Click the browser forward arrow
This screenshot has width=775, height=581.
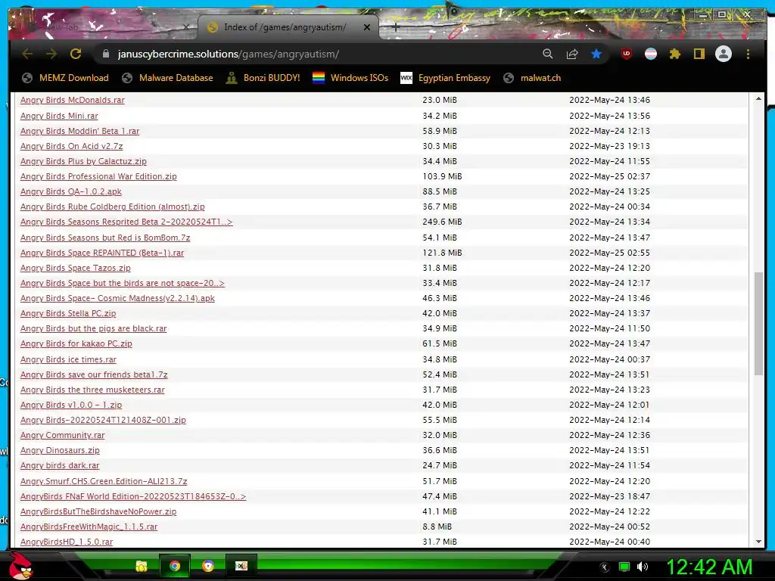click(x=51, y=54)
